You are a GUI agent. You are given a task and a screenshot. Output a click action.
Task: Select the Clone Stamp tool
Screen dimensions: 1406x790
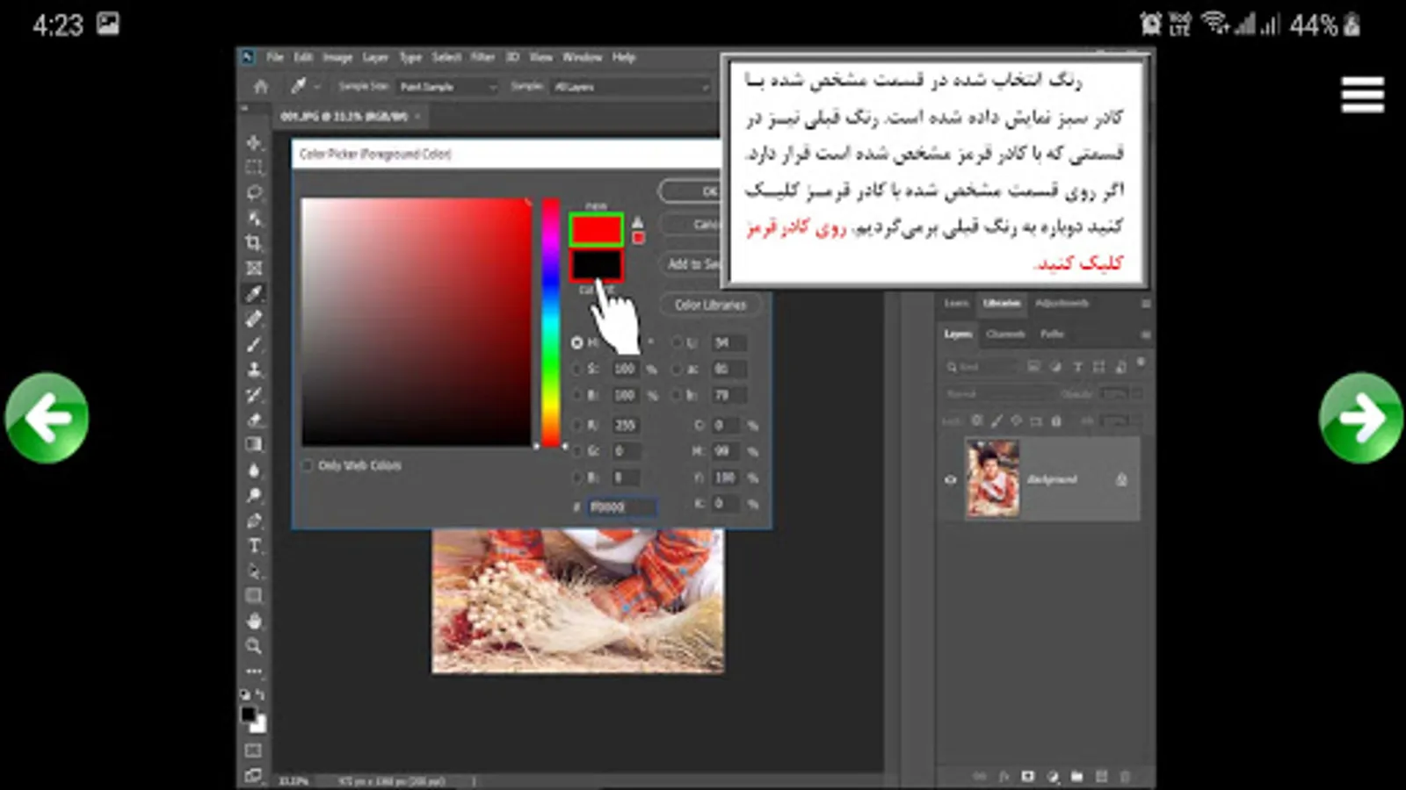click(254, 370)
